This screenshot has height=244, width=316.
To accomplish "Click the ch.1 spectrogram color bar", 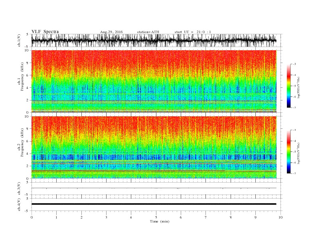I will tap(289, 86).
